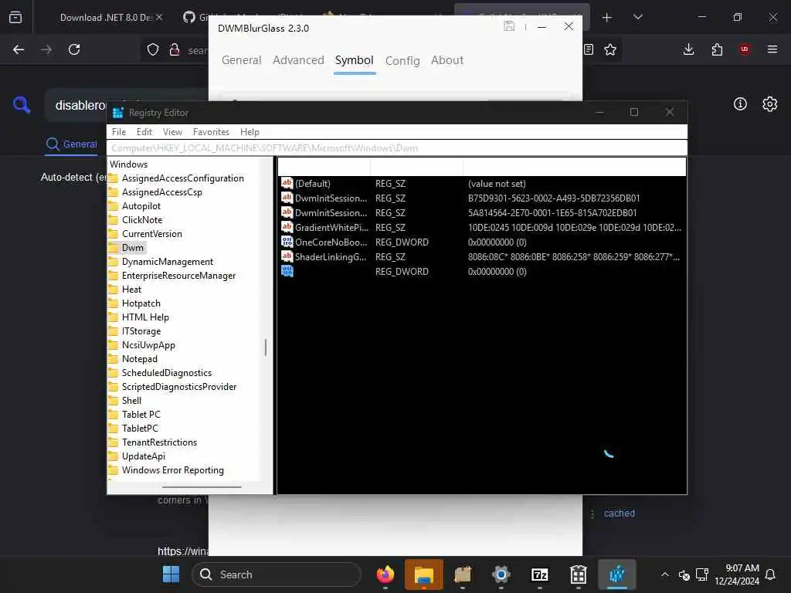This screenshot has height=593, width=791.
Task: Switch to the Advanced tab in DWMBlurGlass
Action: [x=298, y=60]
